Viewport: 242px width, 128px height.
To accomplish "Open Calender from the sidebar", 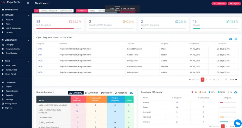I will click(x=9, y=95).
